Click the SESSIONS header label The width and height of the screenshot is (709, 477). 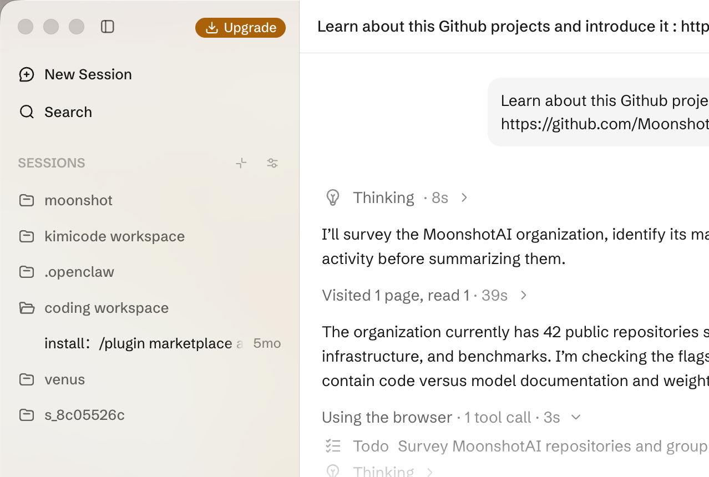pos(52,163)
